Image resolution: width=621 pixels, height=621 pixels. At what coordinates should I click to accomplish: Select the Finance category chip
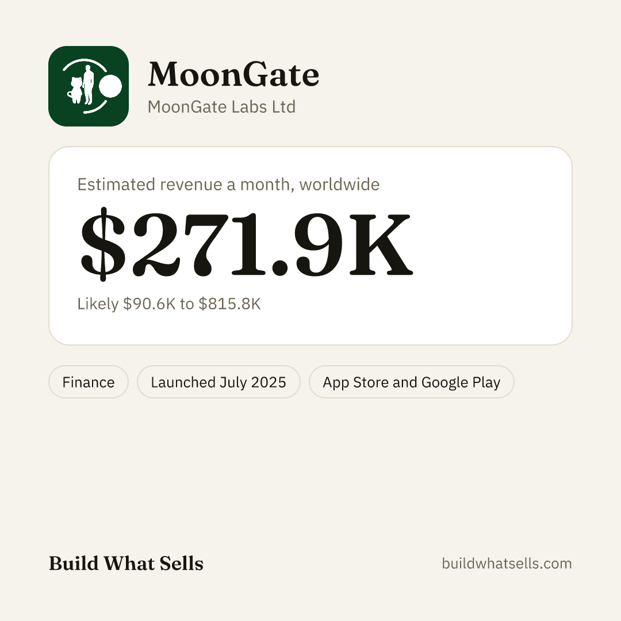tap(89, 382)
